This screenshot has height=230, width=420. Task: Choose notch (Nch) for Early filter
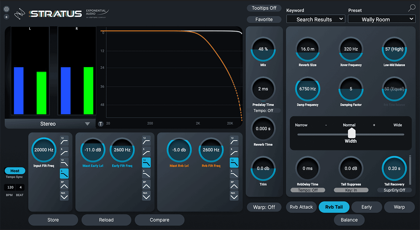pos(146,195)
